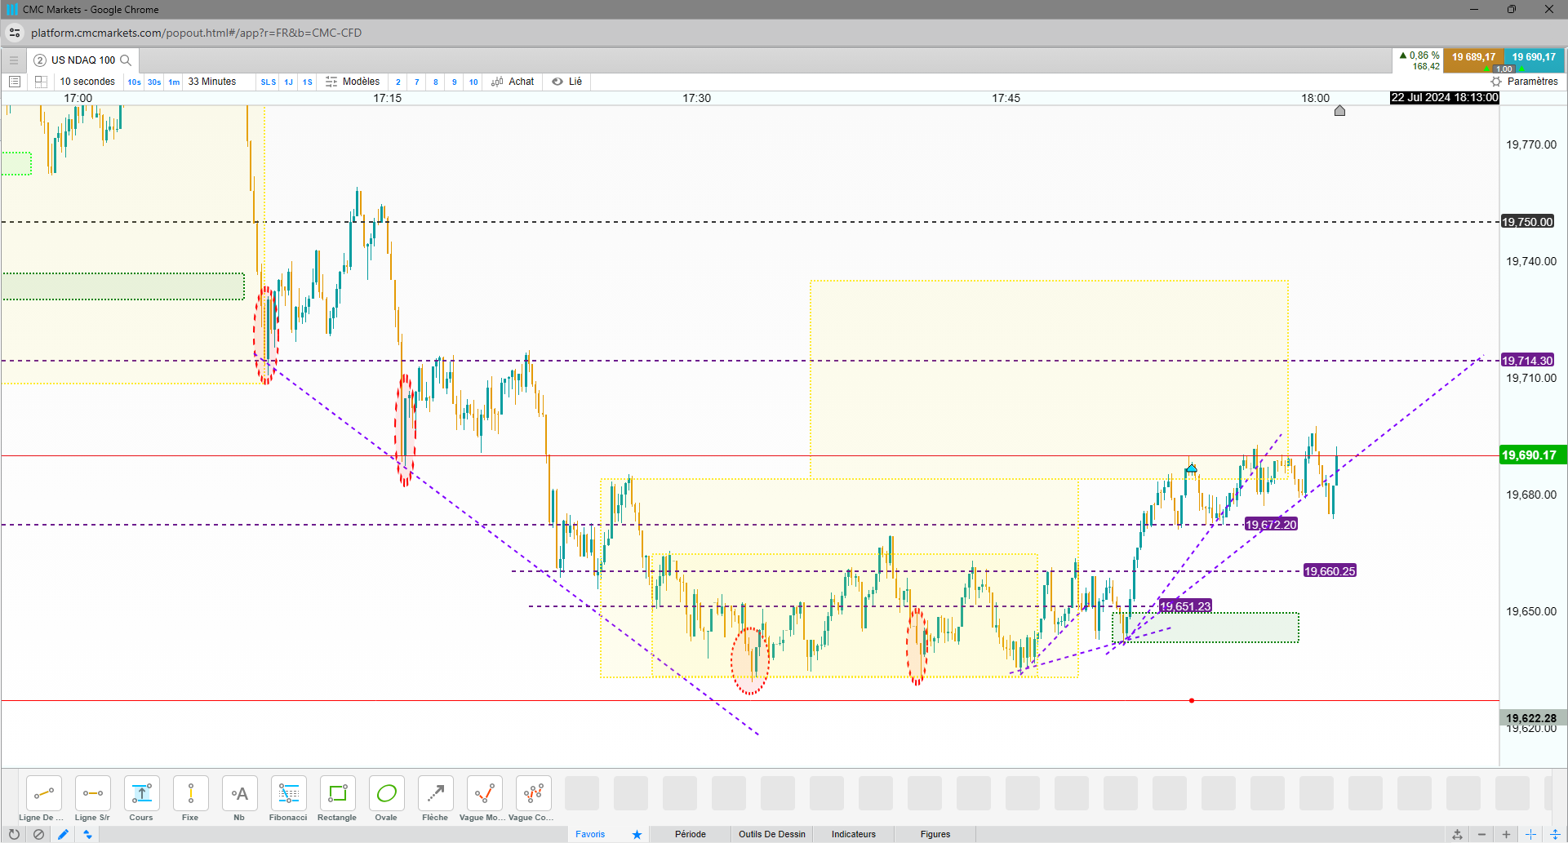
Task: Click the 19,651.23 purple level label
Action: [1185, 606]
